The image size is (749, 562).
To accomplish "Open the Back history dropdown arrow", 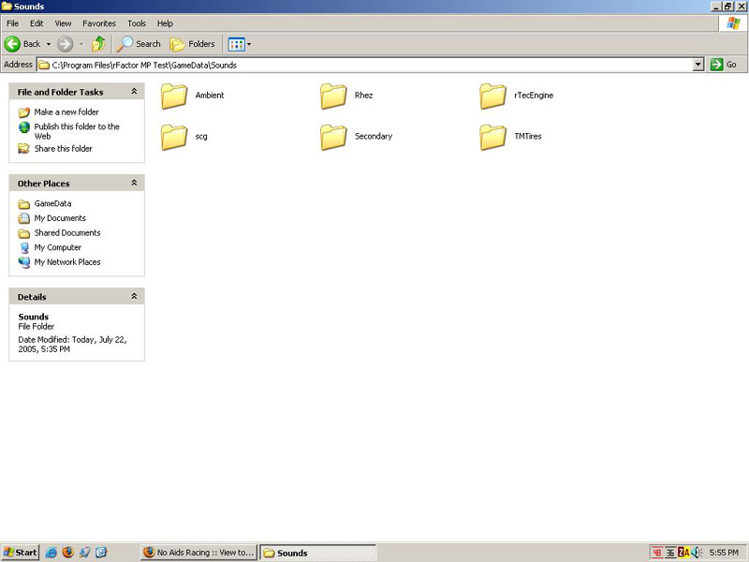I will tap(49, 44).
